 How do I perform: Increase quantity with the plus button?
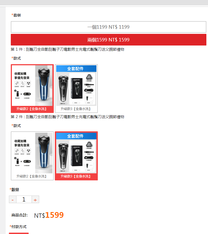[35, 200]
